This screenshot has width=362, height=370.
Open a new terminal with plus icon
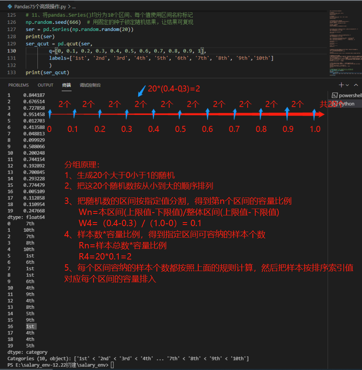click(x=341, y=85)
